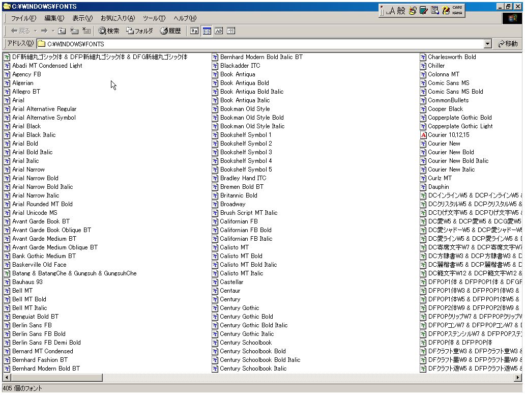Select the Bauhaus 93 font icon

7,282
